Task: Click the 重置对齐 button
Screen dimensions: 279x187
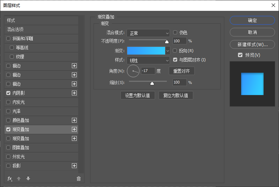Action: [x=182, y=71]
